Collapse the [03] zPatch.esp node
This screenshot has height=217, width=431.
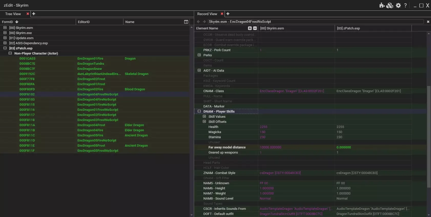5,48
